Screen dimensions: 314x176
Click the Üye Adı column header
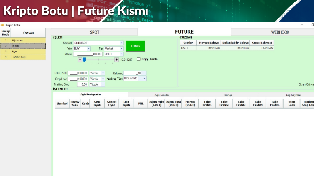[x=29, y=33]
